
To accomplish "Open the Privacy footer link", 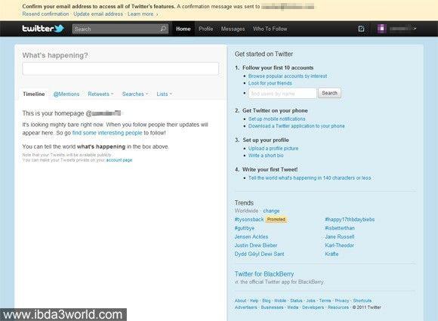I will 342,301.
